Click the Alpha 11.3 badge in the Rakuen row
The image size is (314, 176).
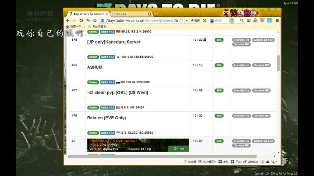click(x=107, y=133)
